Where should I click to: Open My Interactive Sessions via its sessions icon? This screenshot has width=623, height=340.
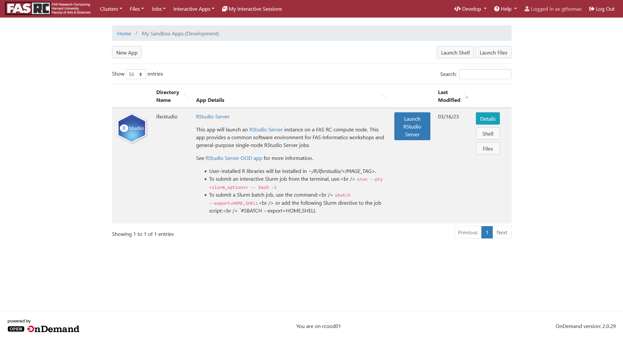[x=224, y=9]
